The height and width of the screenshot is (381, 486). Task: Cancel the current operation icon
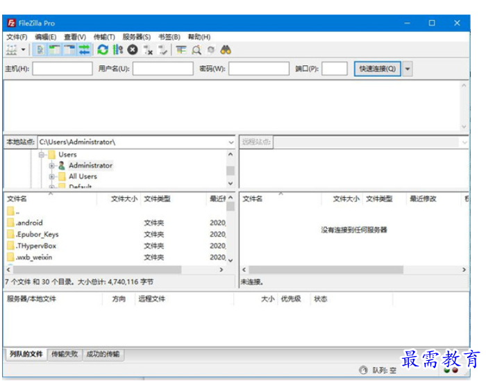pyautogui.click(x=133, y=50)
